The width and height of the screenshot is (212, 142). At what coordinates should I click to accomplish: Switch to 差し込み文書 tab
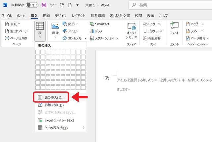[120, 16]
